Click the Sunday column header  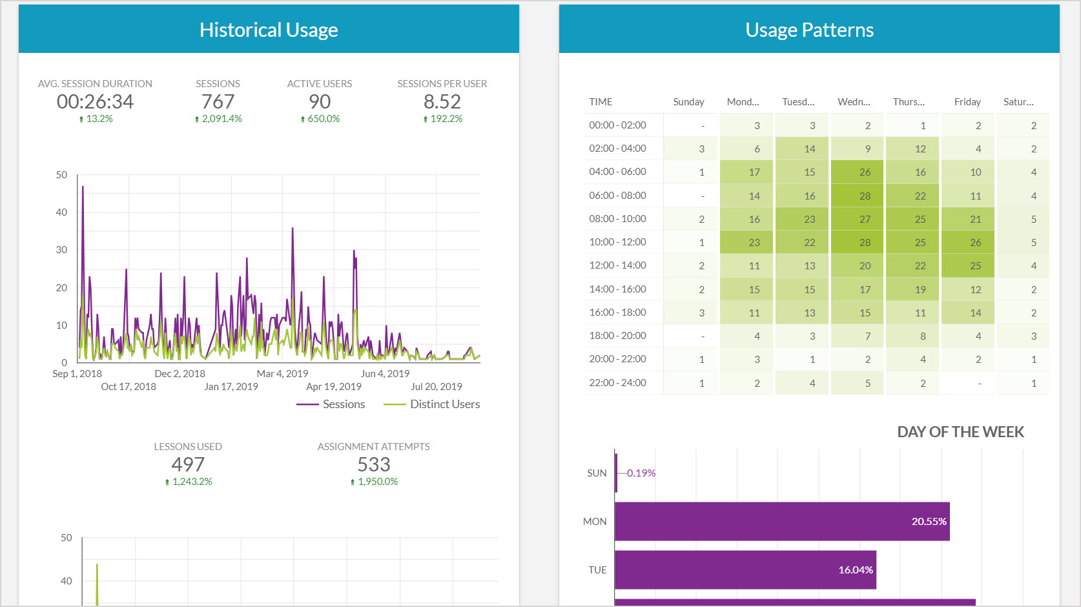point(688,102)
